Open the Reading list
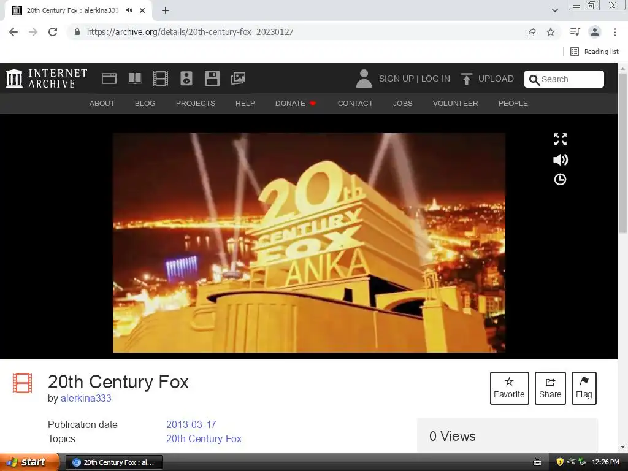This screenshot has width=628, height=471. click(595, 52)
